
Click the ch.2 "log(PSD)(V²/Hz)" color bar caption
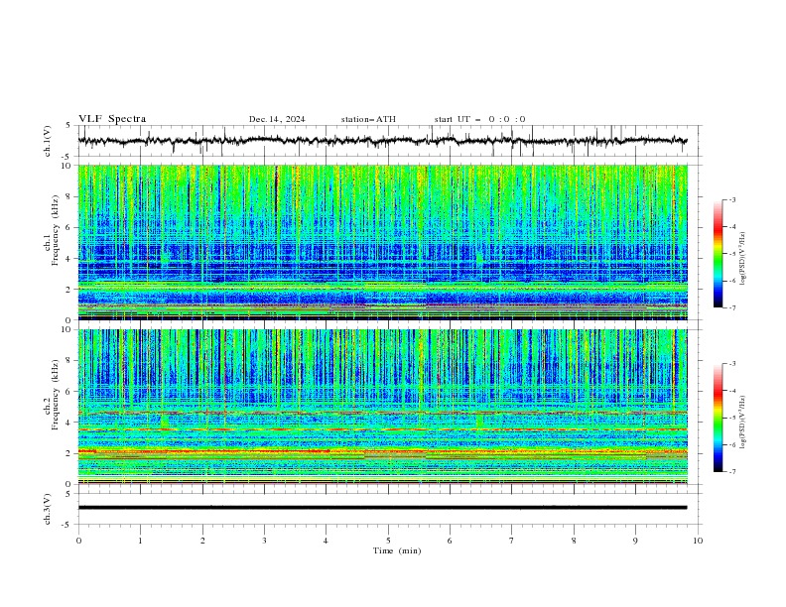[x=743, y=422]
